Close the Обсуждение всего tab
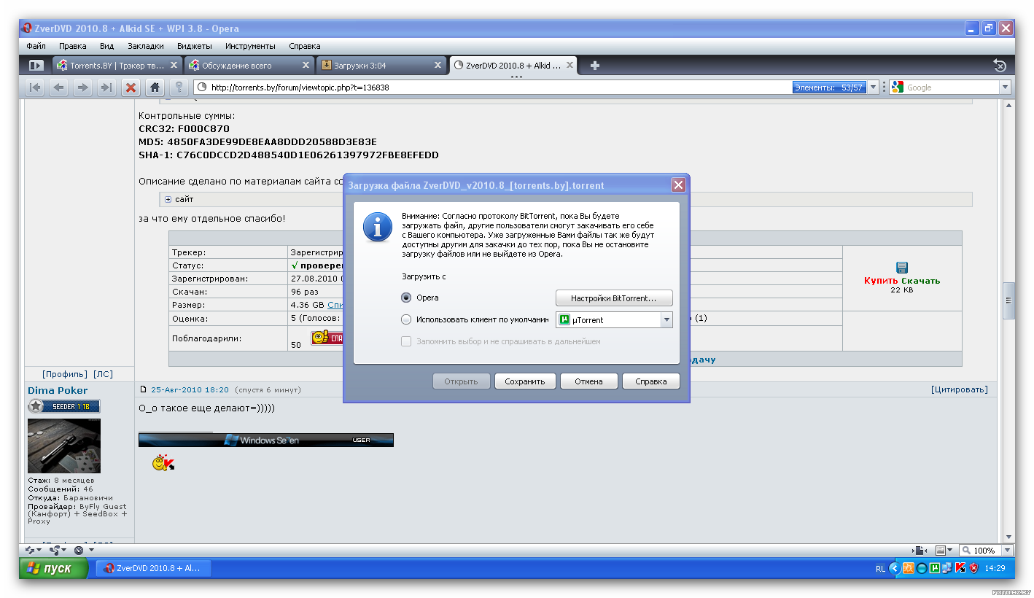Viewport: 1034px width, 598px height. click(306, 65)
